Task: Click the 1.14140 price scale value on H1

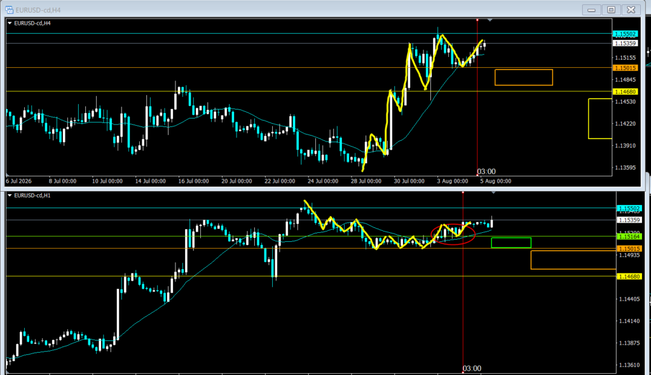Action: click(x=629, y=320)
